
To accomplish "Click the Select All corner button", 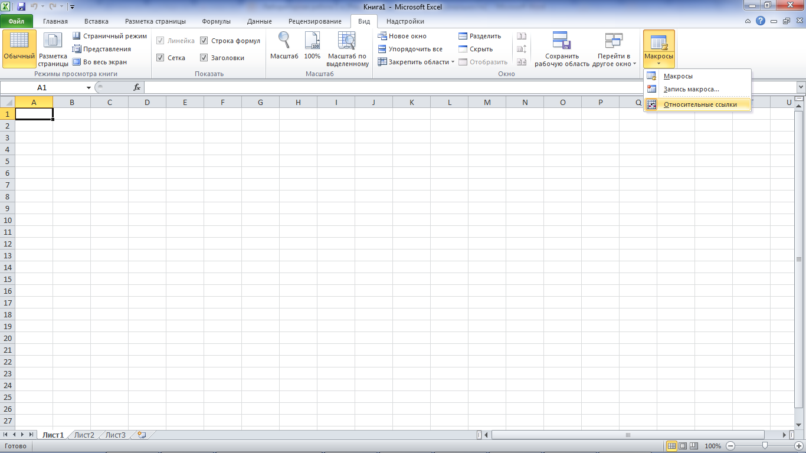I will 7,102.
